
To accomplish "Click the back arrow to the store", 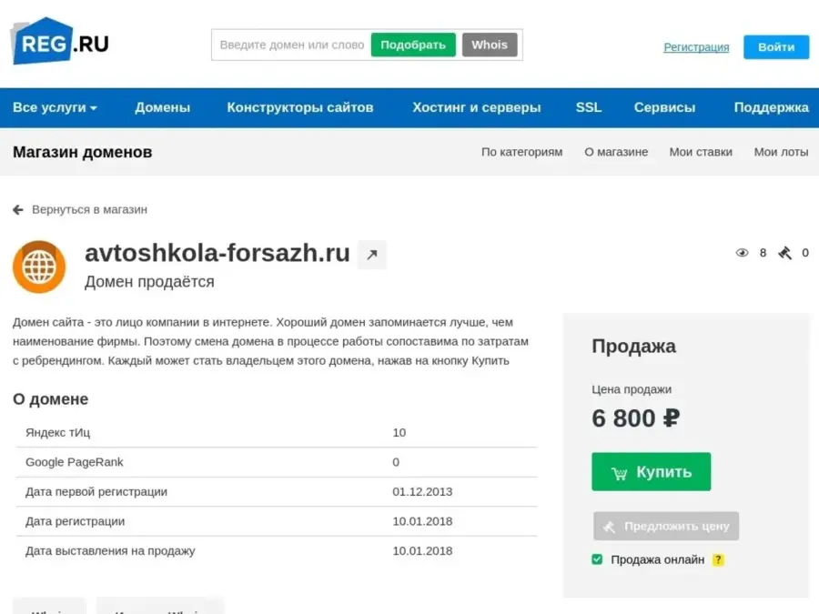I will click(18, 209).
